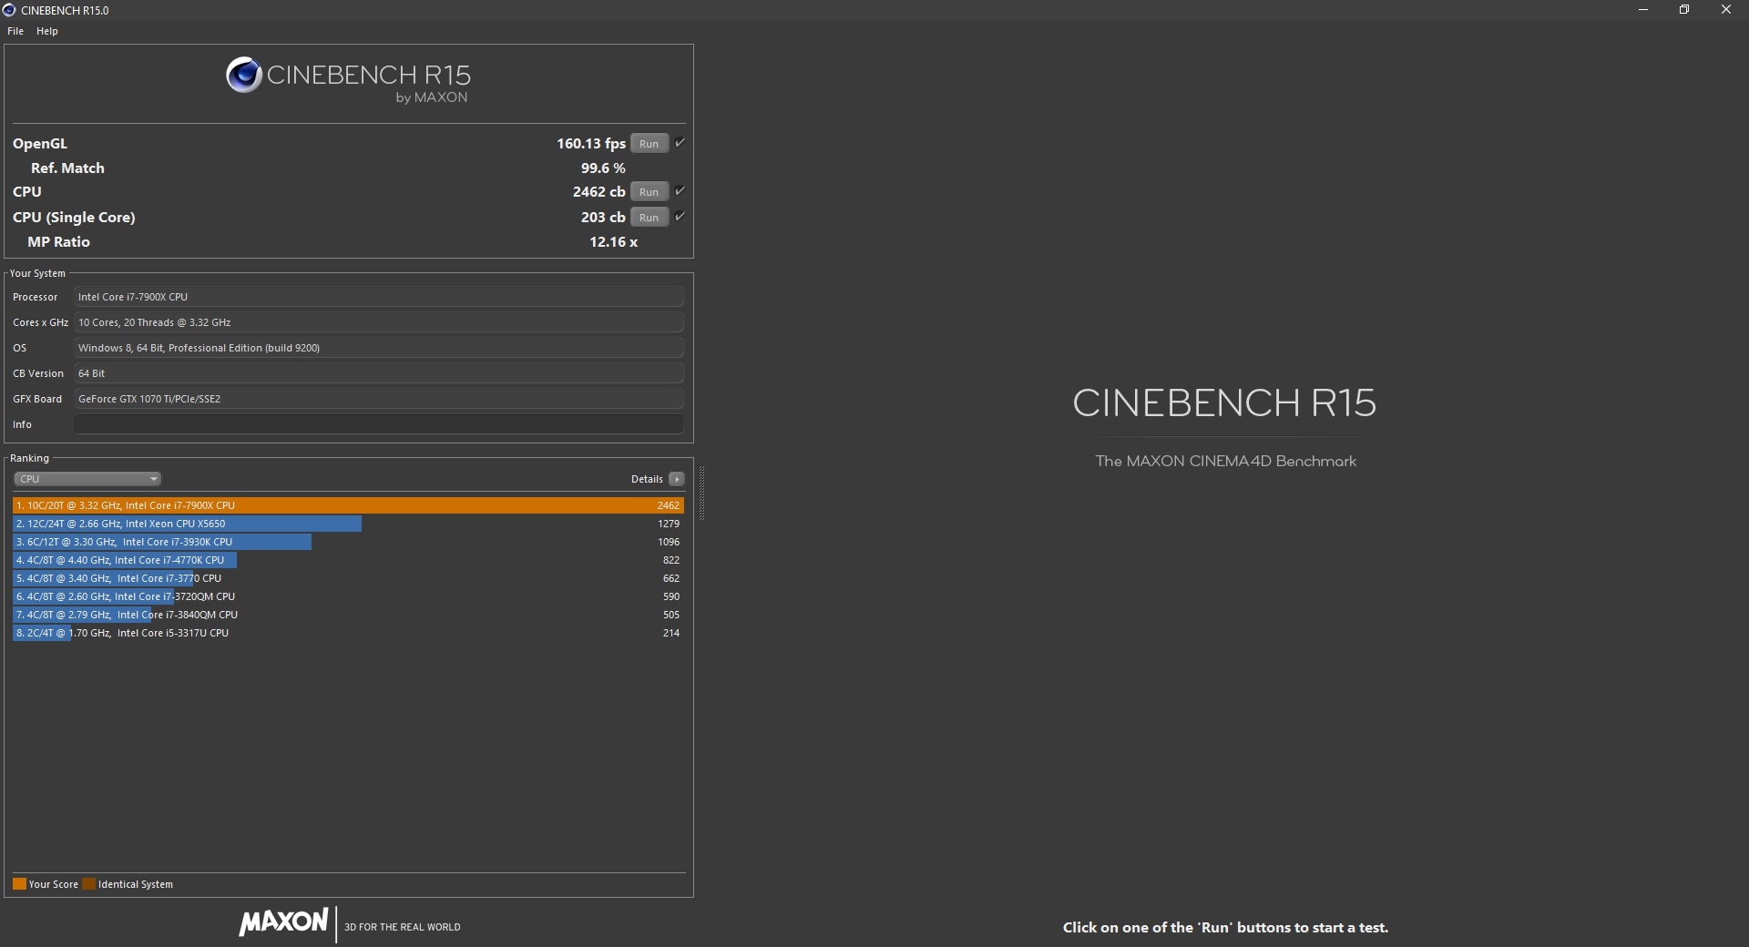Viewport: 1749px width, 947px height.
Task: Select ranking row 4 i7-4770K
Action: click(x=348, y=560)
